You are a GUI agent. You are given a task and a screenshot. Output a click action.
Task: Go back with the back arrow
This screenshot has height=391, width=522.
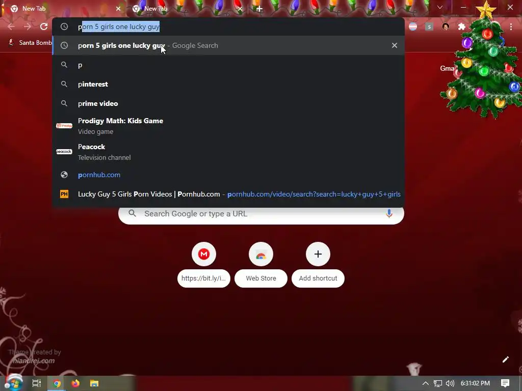tap(11, 26)
